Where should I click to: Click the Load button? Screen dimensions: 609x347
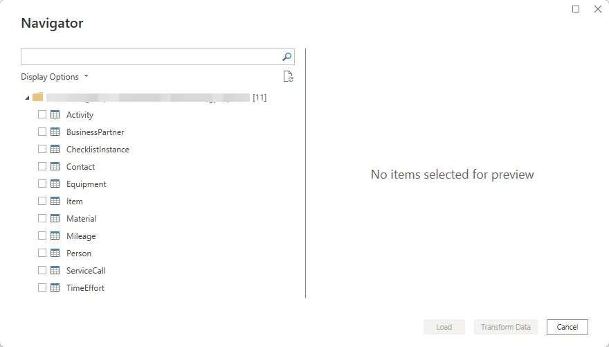point(444,327)
